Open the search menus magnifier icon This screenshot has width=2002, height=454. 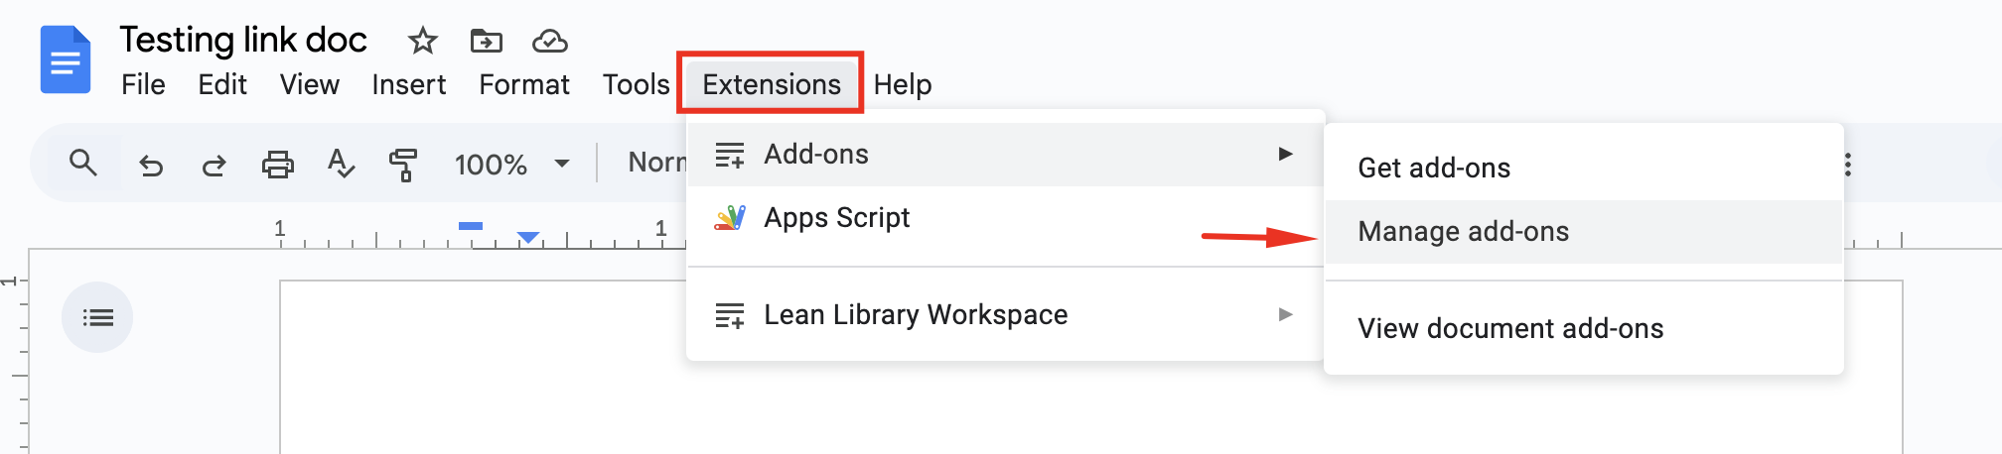(83, 163)
